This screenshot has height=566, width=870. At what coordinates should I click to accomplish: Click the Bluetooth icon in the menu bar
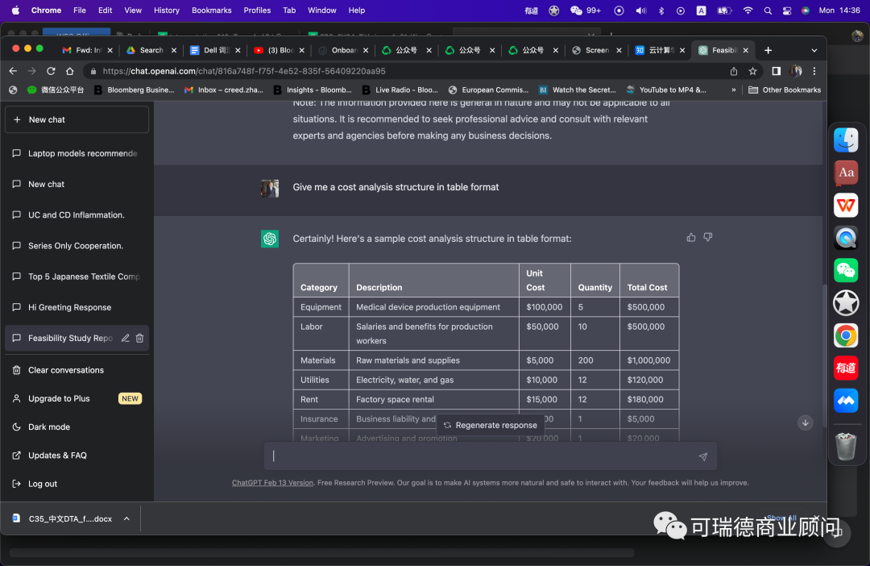click(x=661, y=10)
